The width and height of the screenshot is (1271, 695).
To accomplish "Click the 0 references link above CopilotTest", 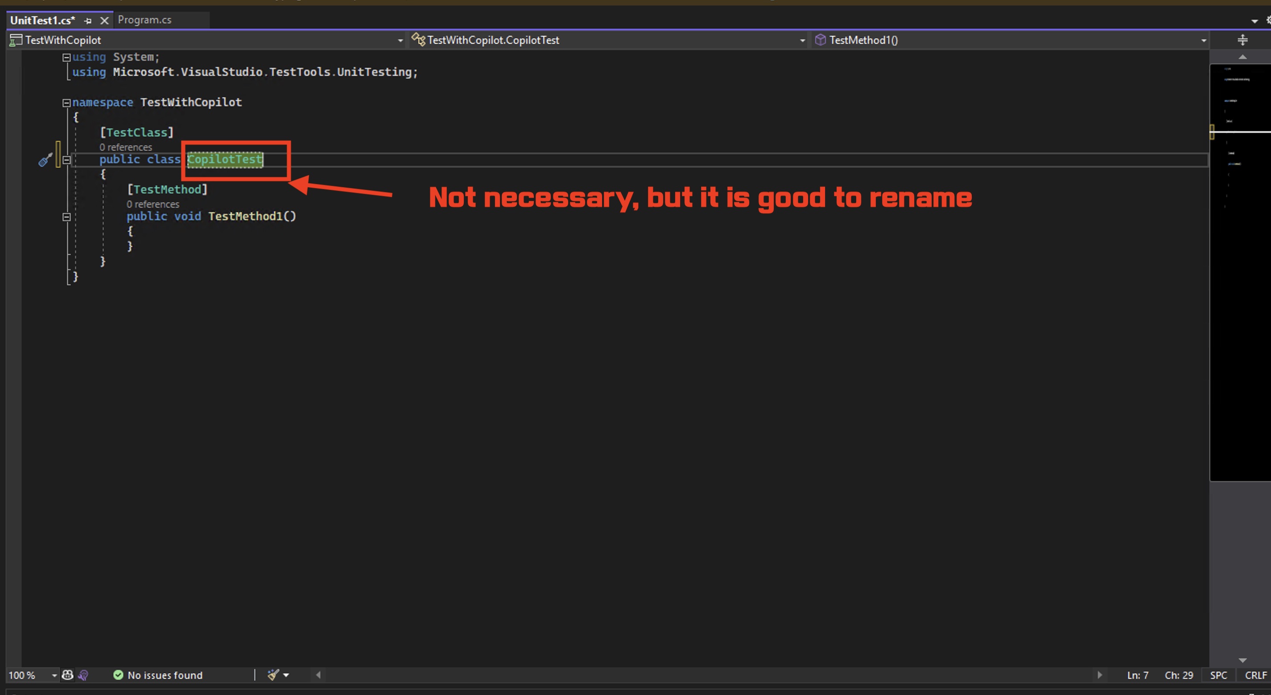I will tap(125, 147).
